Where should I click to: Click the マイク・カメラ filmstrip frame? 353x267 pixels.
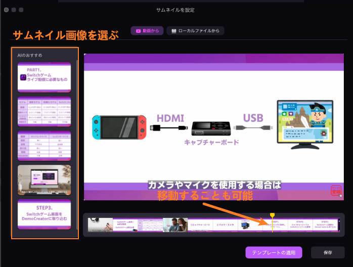[x=225, y=225]
